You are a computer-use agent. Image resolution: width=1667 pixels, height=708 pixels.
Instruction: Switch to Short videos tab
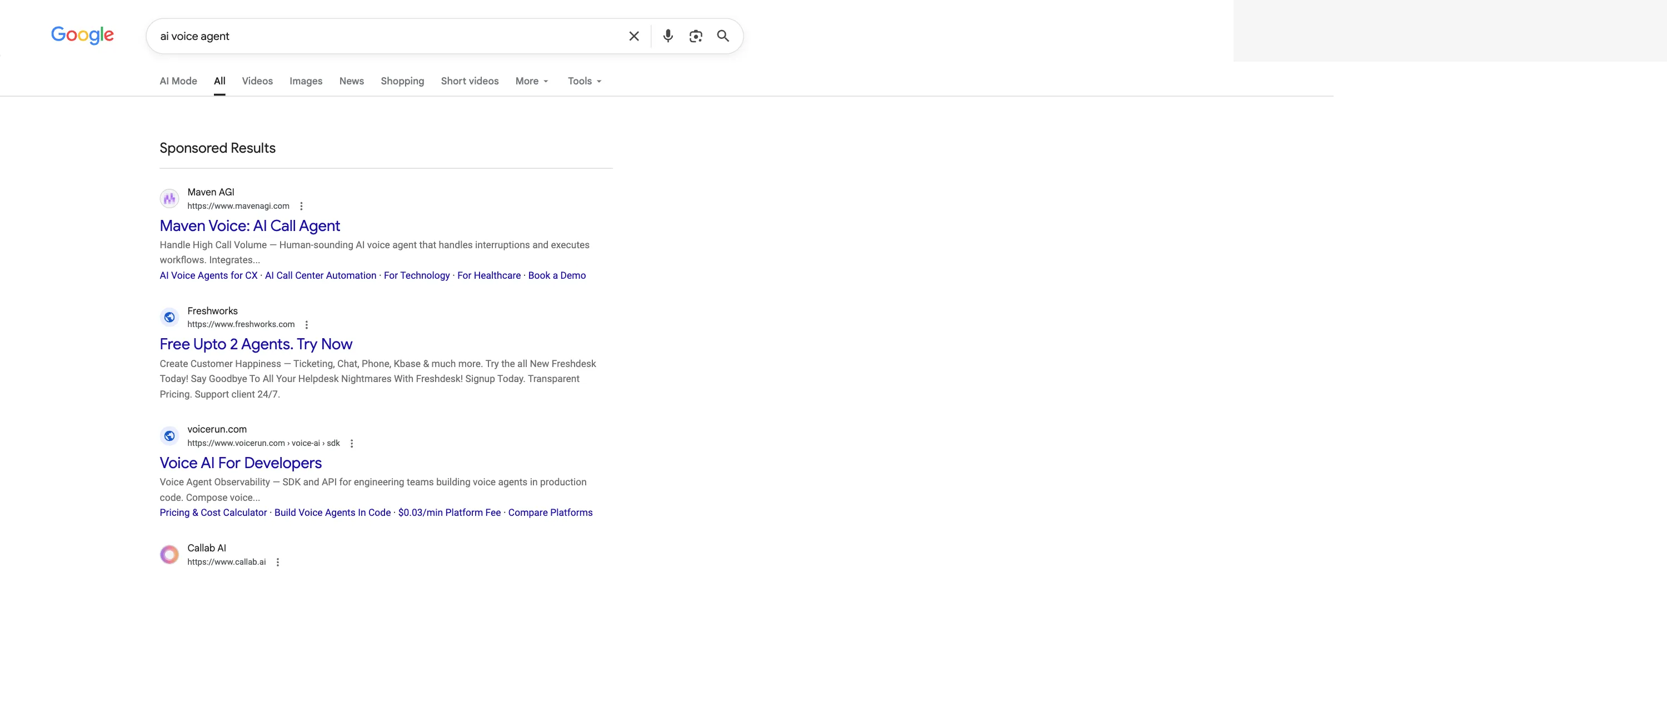[x=469, y=81]
